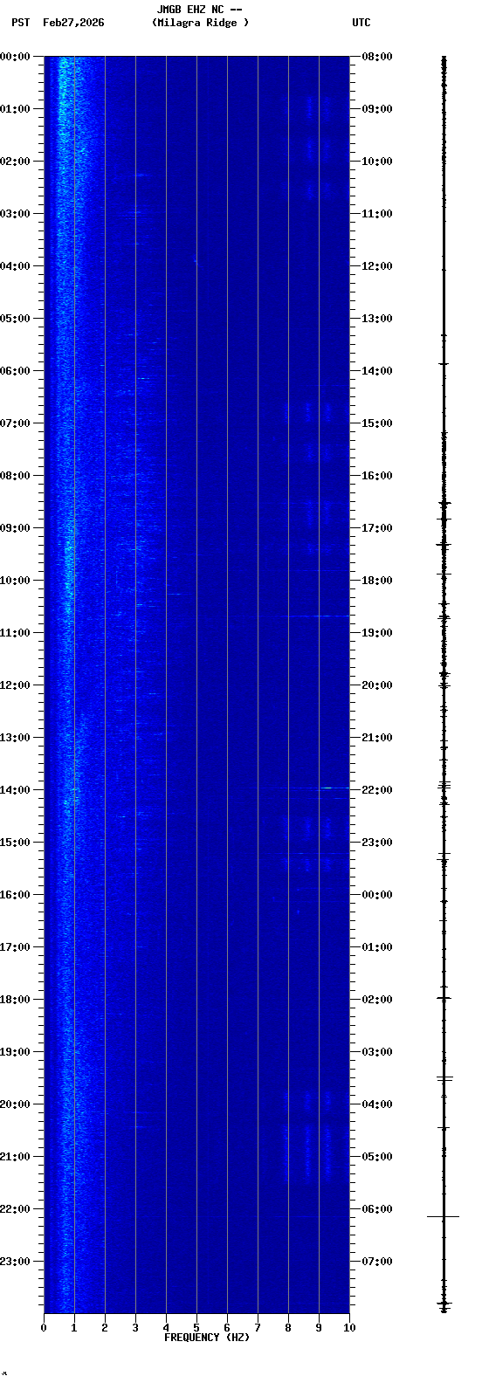Click the 09:00 PST time label
Viewport: 482px width, 1383px height.
tap(15, 528)
